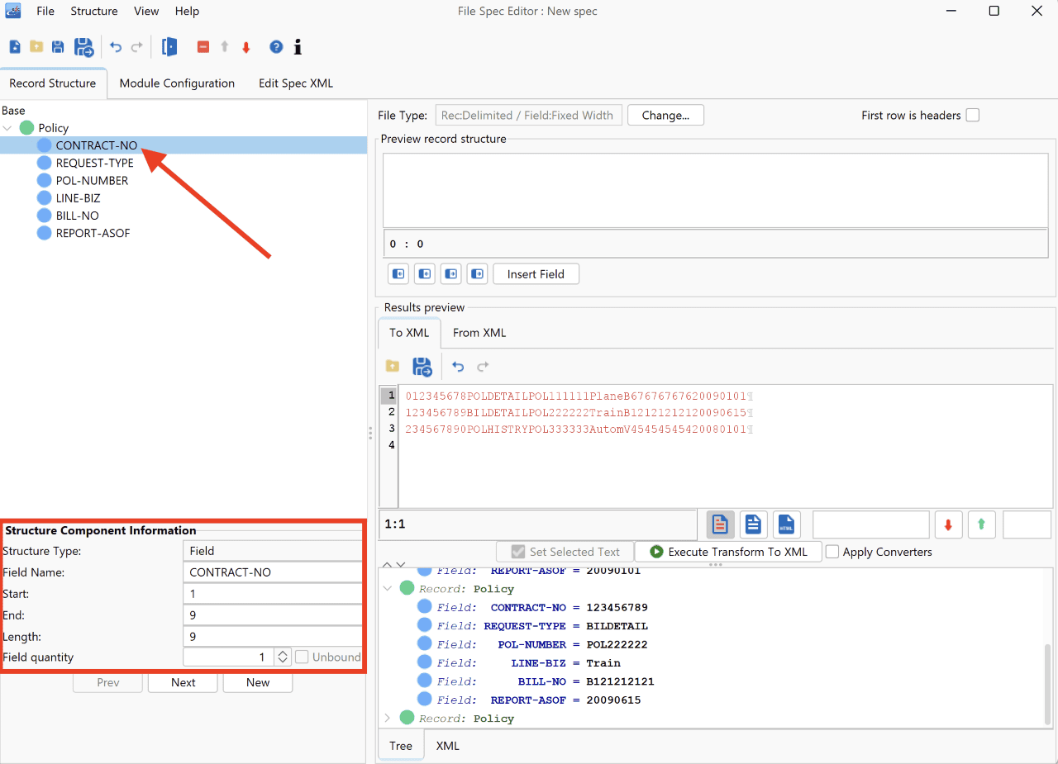Open the Help menu
This screenshot has width=1058, height=764.
pyautogui.click(x=188, y=11)
